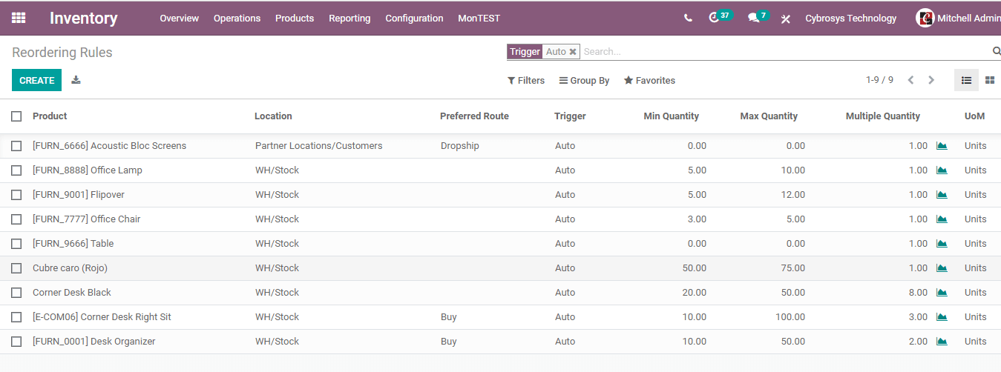
Task: Click into the Search field
Action: (785, 52)
